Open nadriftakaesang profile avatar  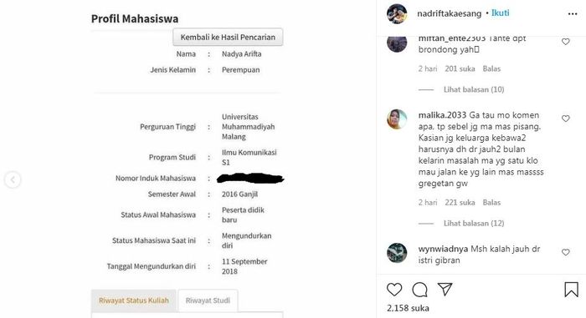(x=397, y=14)
